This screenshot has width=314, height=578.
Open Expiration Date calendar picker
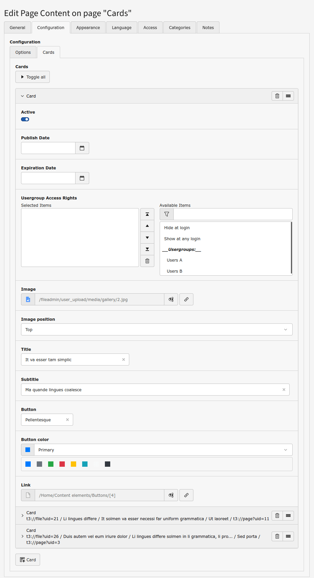[82, 178]
